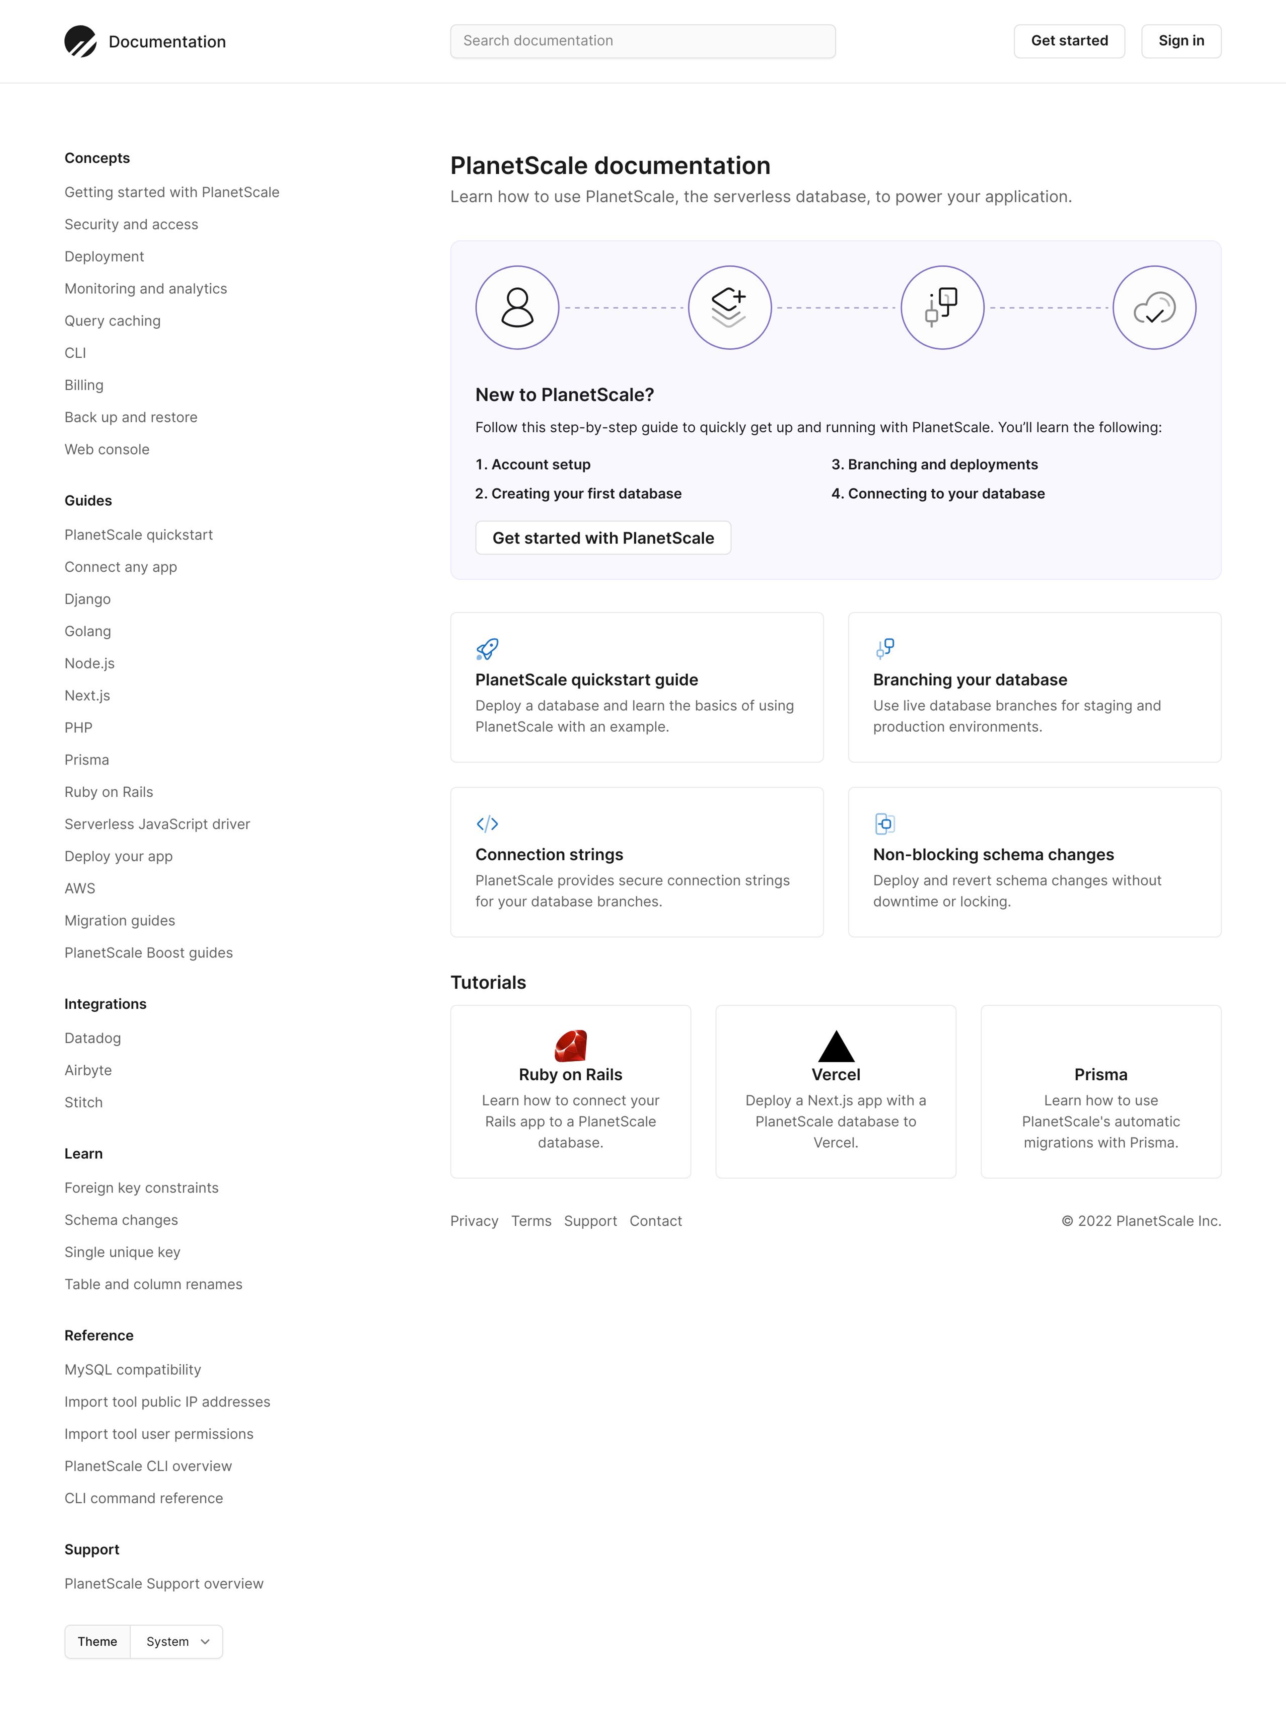Click the cloud checkmark connect icon
The image size is (1286, 1723).
click(x=1154, y=307)
